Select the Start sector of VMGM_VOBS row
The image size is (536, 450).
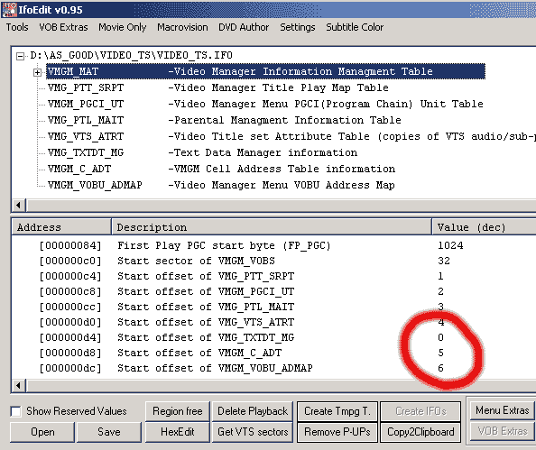pos(273,261)
